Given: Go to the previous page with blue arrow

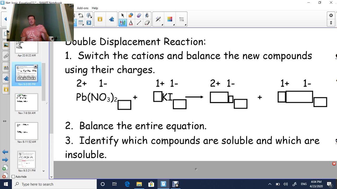Looking at the screenshot, I should pos(5,152).
